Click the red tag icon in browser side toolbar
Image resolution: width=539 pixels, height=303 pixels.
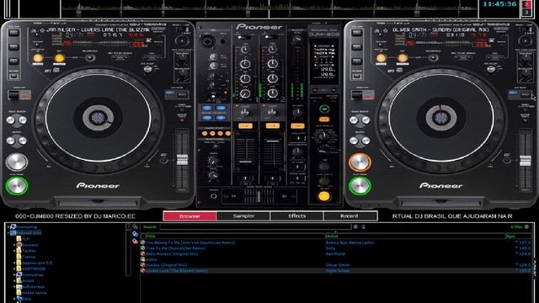click(x=135, y=242)
